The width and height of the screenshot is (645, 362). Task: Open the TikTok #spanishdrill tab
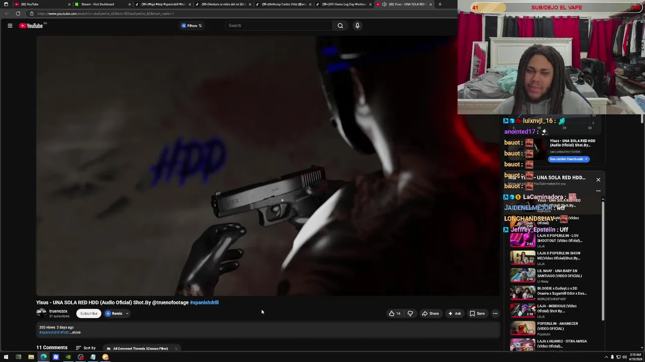[x=163, y=4]
